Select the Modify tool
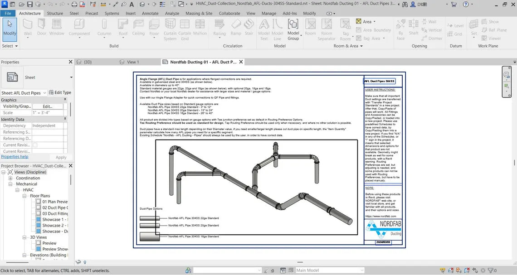 point(10,29)
